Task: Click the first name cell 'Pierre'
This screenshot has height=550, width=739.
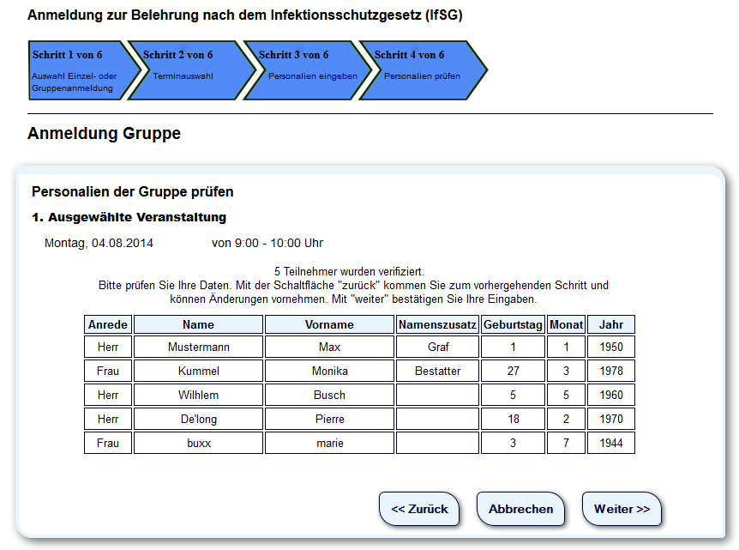Action: pos(329,420)
